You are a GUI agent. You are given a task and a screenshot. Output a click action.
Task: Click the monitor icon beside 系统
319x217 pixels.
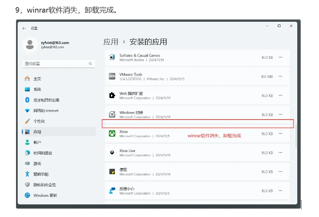pos(27,89)
